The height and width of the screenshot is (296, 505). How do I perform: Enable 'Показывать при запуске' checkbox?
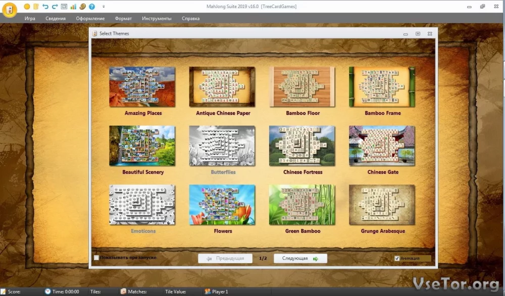pyautogui.click(x=96, y=258)
